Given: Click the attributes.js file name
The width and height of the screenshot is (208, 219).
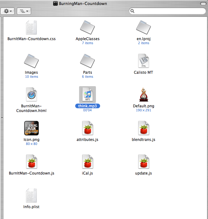Looking at the screenshot, I should pos(87,140).
